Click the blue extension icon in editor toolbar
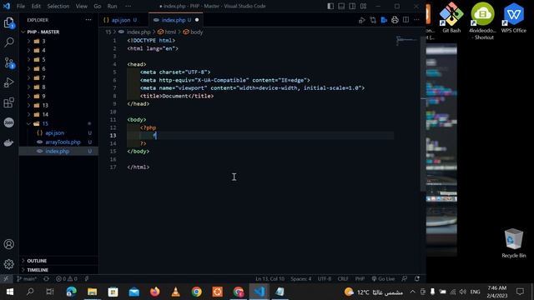Viewport: 534px width, 300px height. [x=384, y=20]
